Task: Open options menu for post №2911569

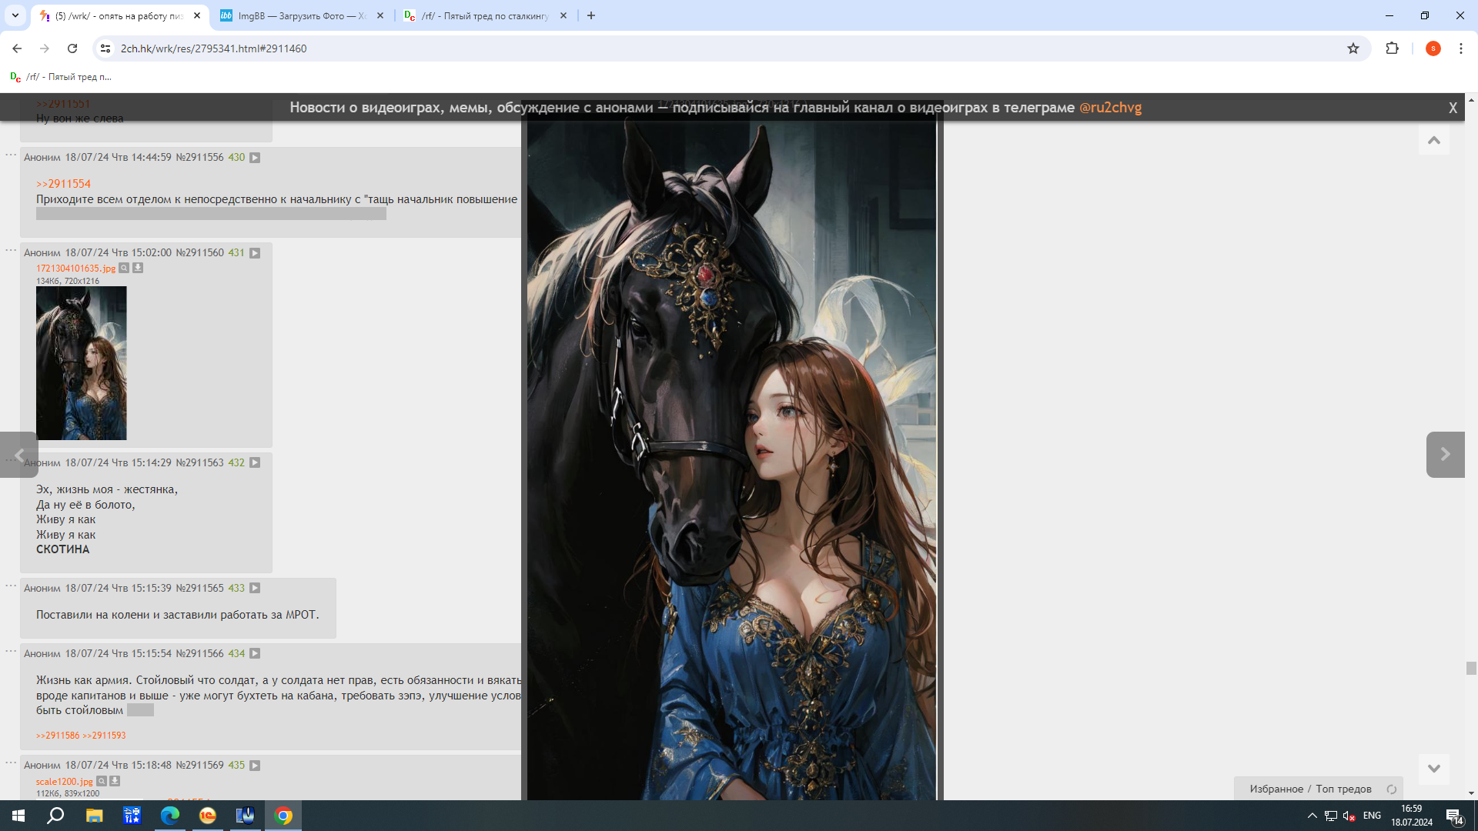Action: pos(11,763)
